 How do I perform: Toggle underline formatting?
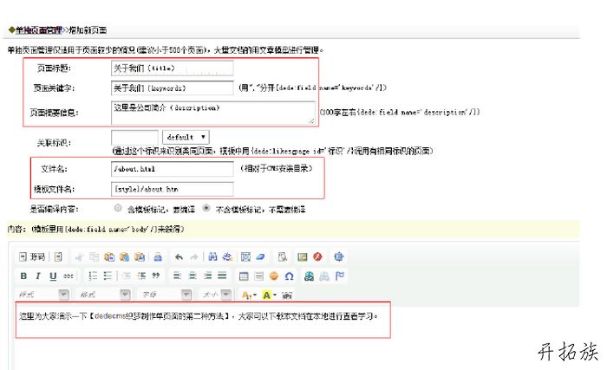point(53,276)
